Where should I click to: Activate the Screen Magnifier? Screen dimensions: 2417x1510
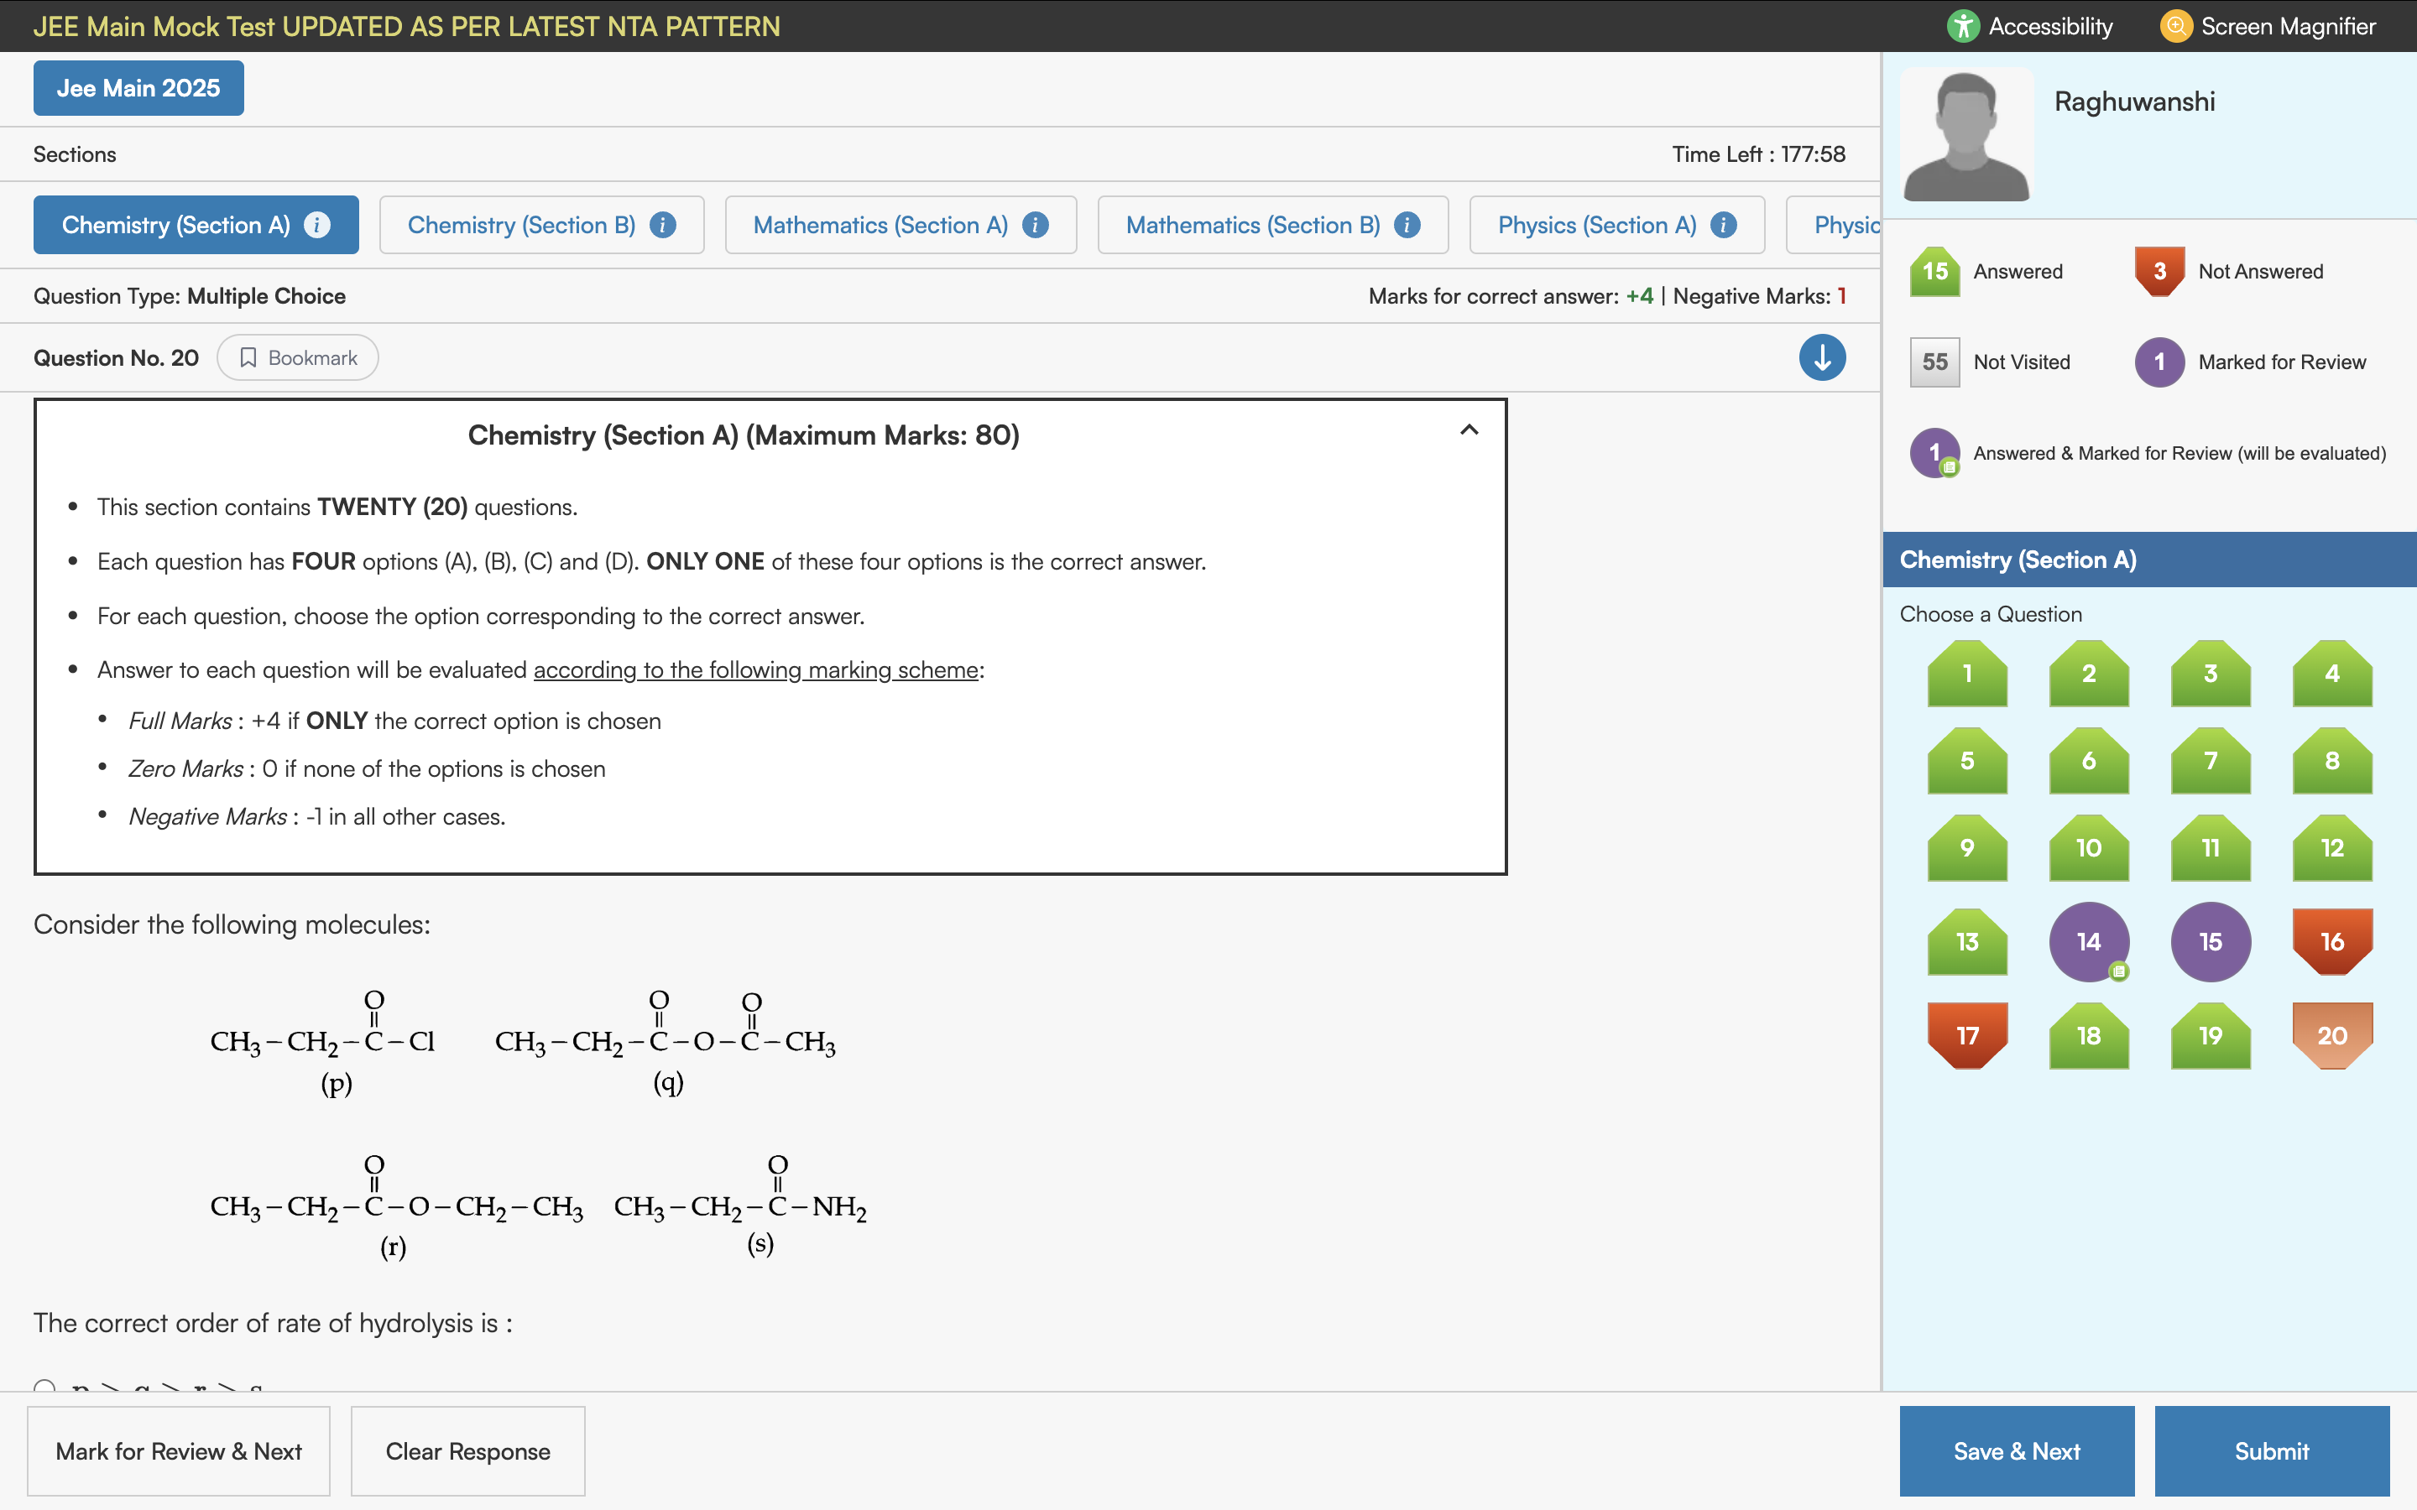point(2267,26)
